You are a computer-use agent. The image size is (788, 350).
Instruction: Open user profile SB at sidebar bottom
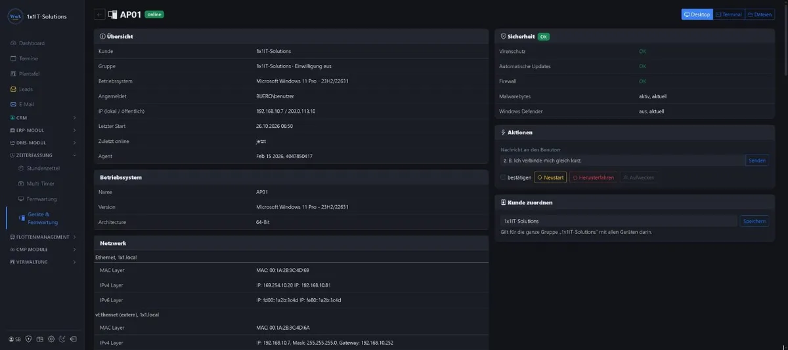click(14, 339)
